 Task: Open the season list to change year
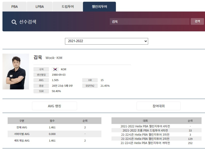click(x=107, y=41)
